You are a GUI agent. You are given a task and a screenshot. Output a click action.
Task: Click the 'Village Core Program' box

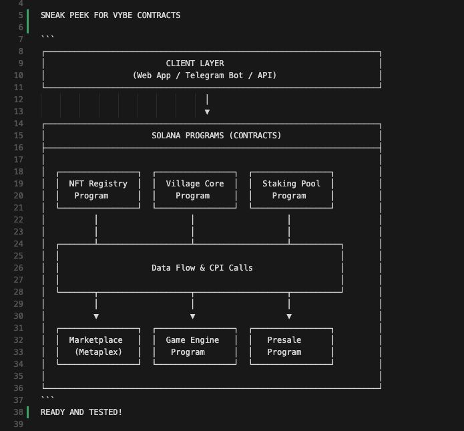click(195, 190)
